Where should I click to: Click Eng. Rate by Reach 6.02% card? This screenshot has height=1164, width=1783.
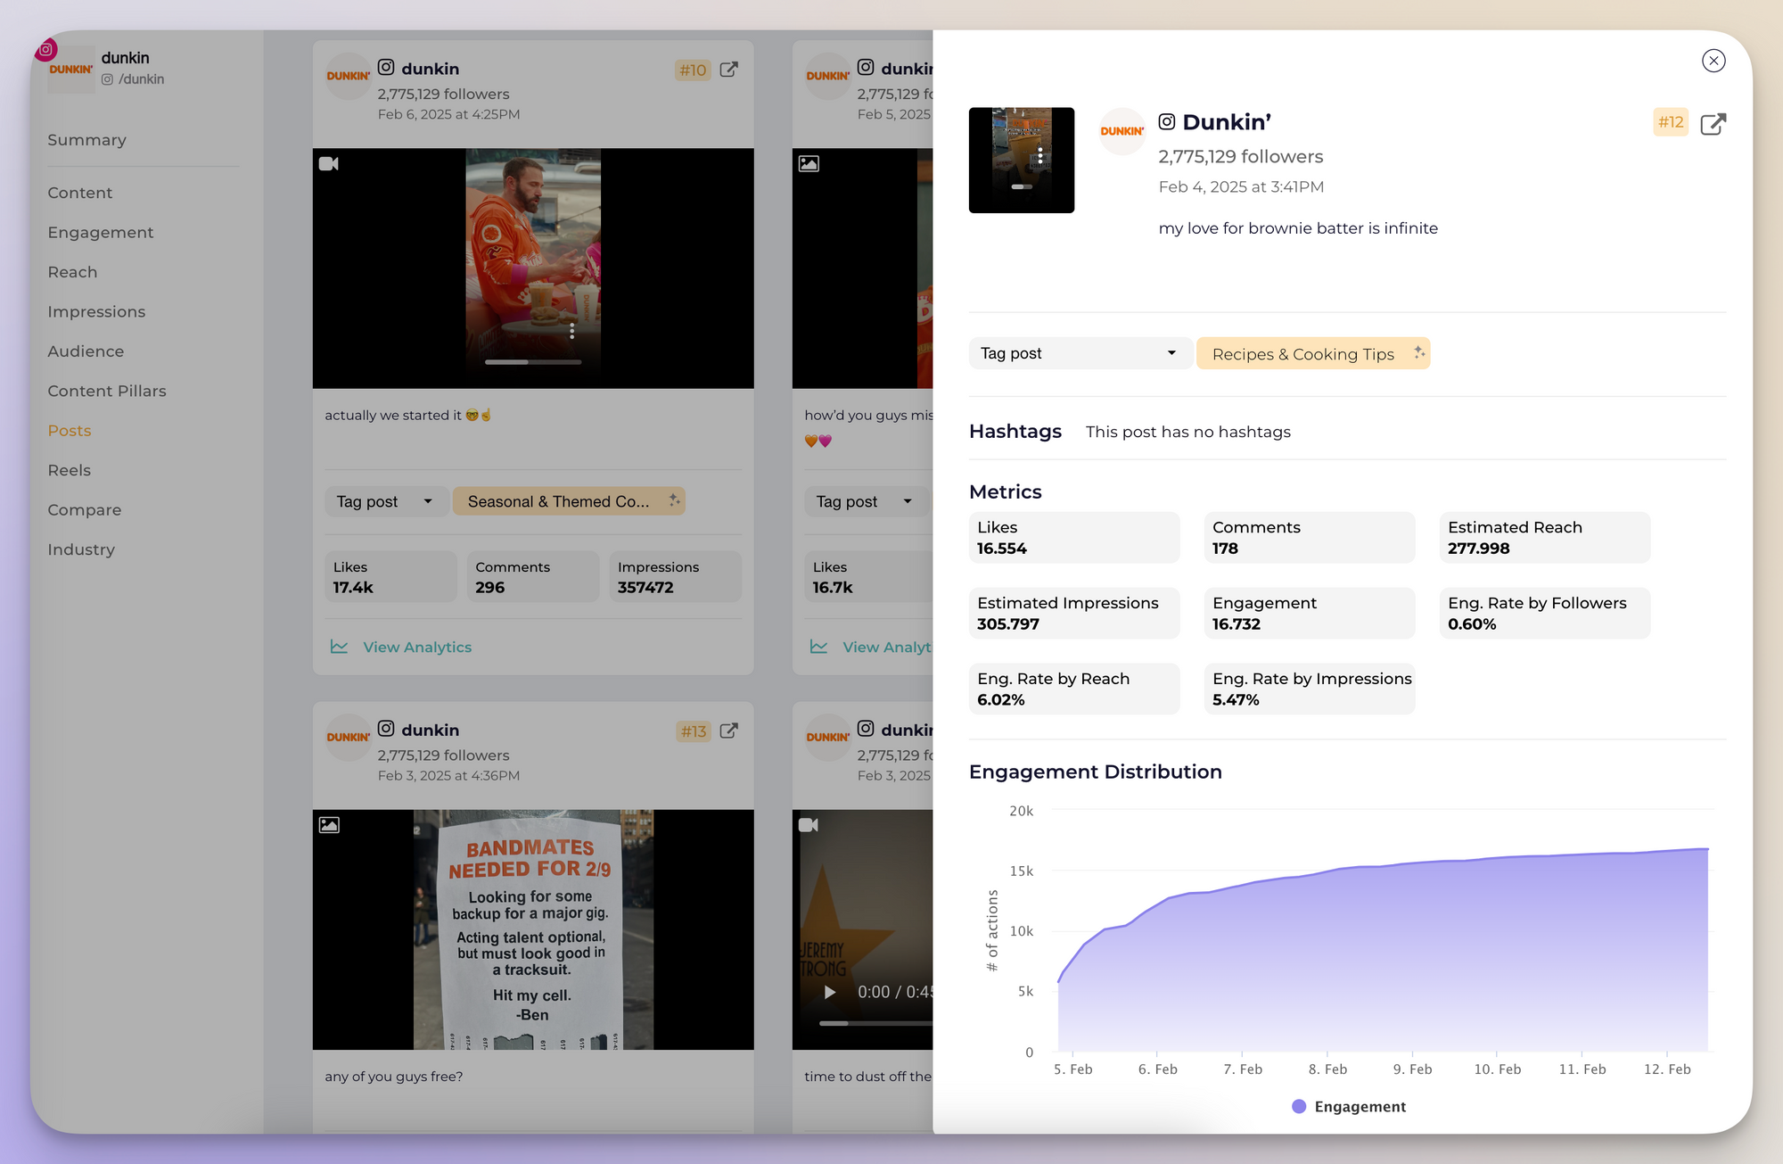[x=1074, y=689]
